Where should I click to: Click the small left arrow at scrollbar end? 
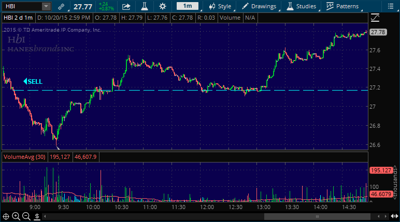pyautogui.click(x=379, y=216)
